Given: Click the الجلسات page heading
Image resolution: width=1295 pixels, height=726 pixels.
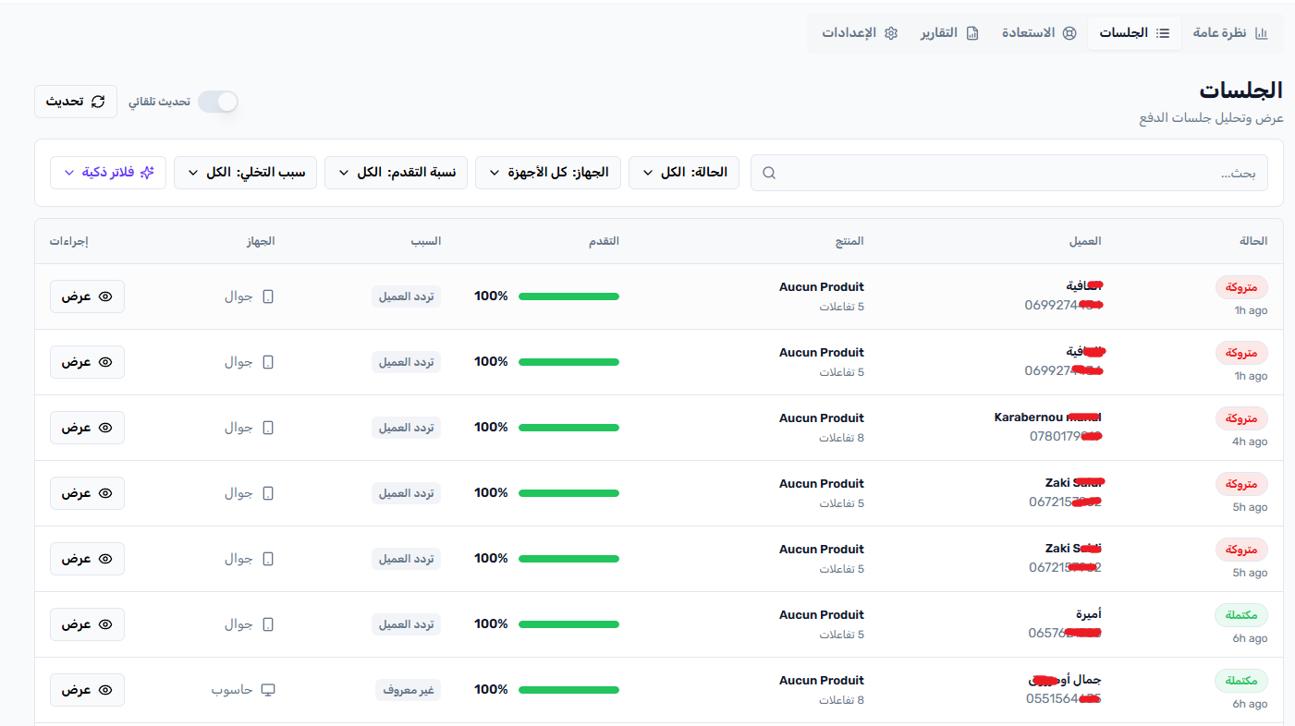Looking at the screenshot, I should [1241, 91].
